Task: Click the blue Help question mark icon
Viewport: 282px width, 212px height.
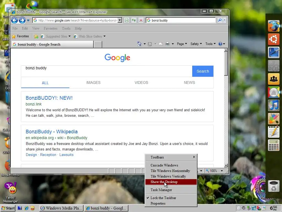Action: [220, 44]
